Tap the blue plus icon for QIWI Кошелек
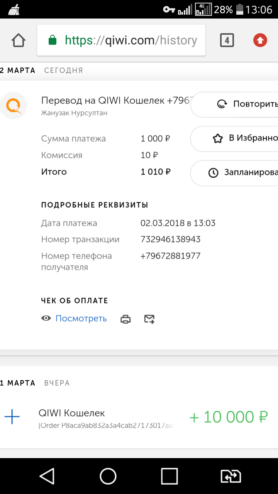The height and width of the screenshot is (494, 278). point(12,417)
